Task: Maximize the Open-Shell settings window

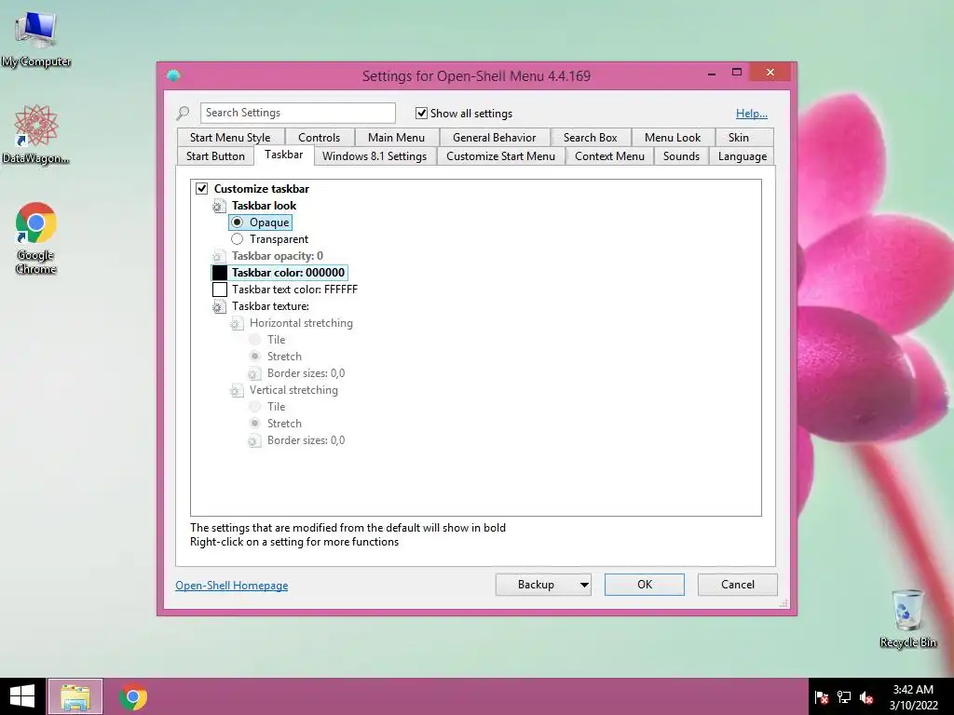Action: tap(737, 73)
